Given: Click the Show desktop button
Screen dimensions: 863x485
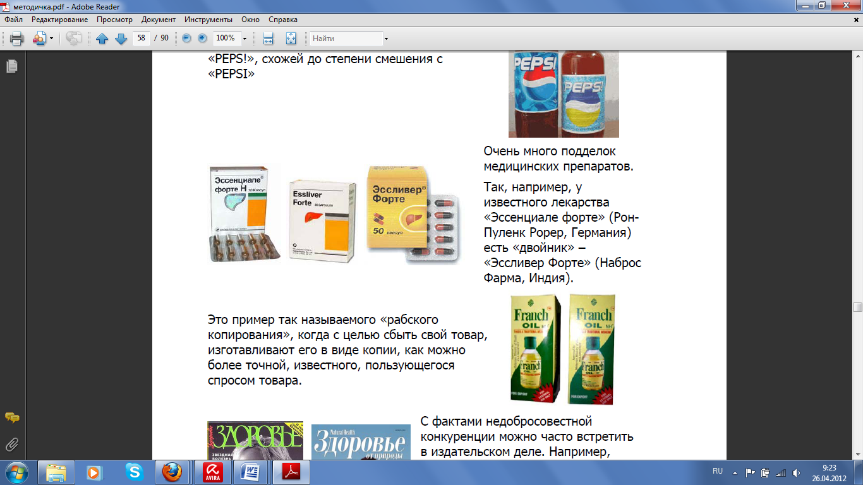Looking at the screenshot, I should pyautogui.click(x=858, y=472).
